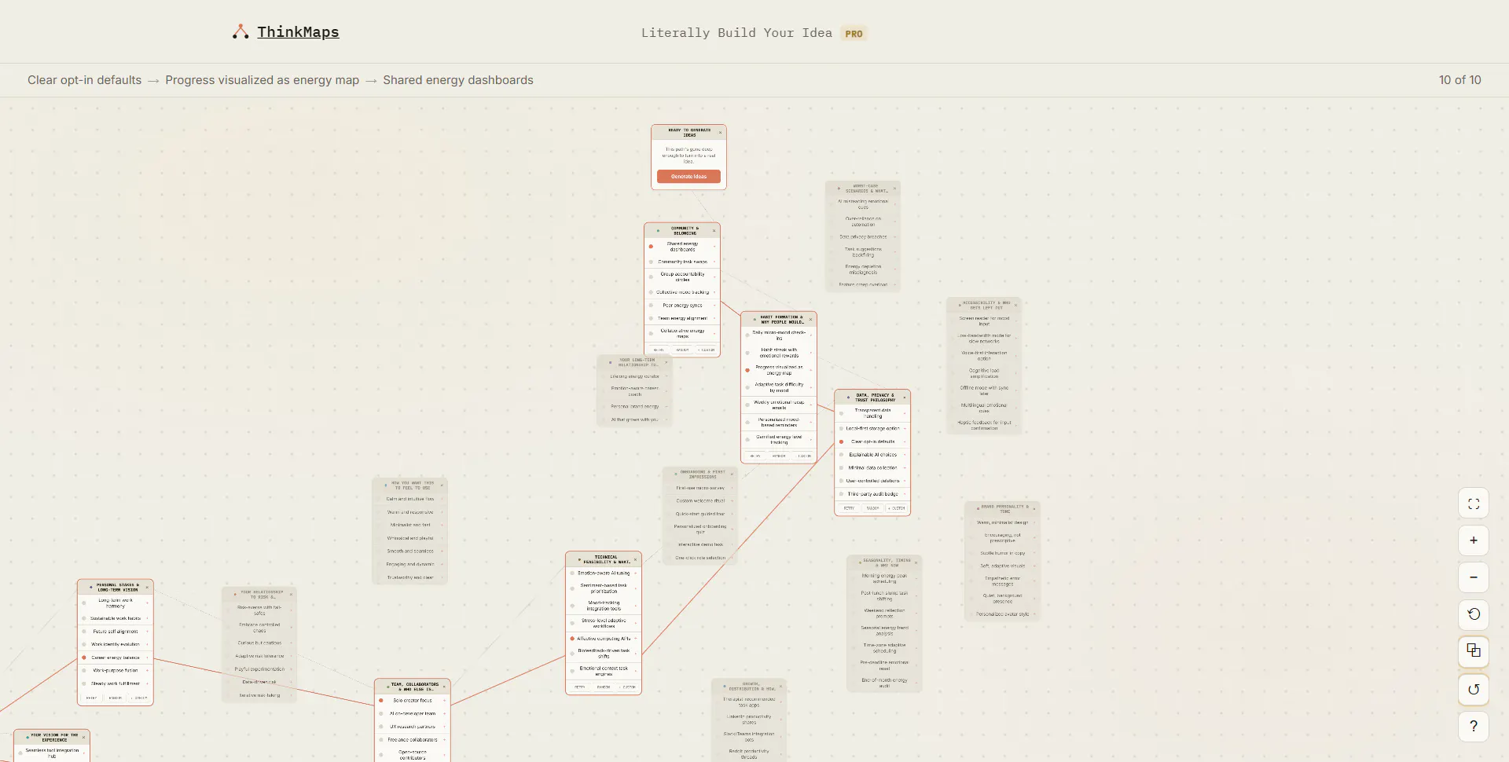Close the Community & Belonging card
1509x762 pixels.
point(714,231)
